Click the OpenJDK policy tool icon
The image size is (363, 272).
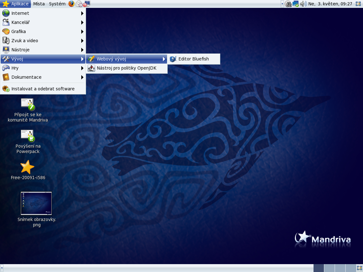91,68
